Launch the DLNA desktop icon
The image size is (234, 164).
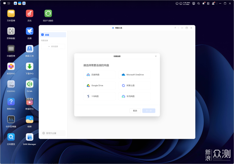pos(30,84)
